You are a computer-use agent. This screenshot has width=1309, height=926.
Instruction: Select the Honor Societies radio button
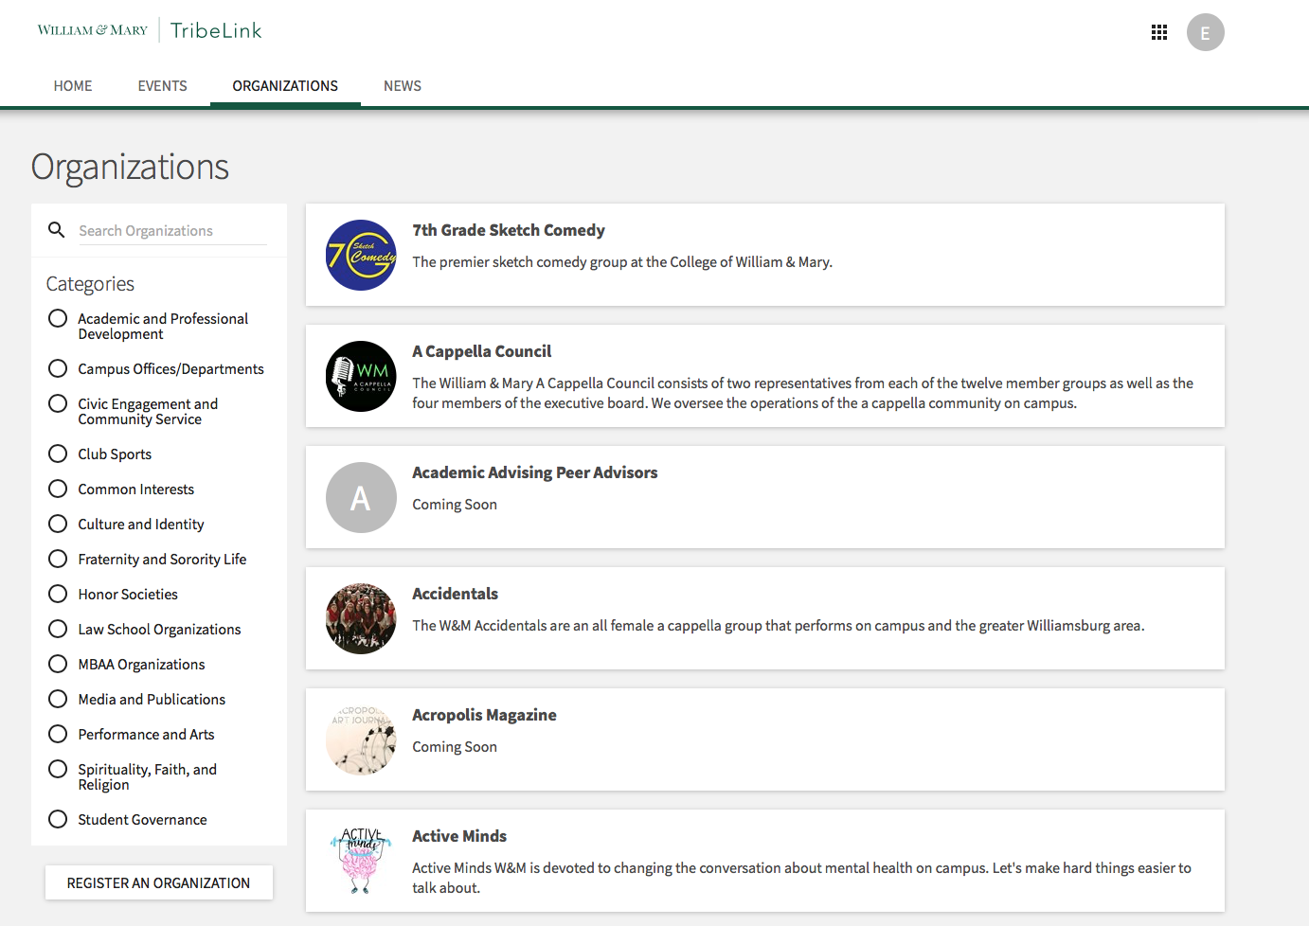click(x=58, y=594)
